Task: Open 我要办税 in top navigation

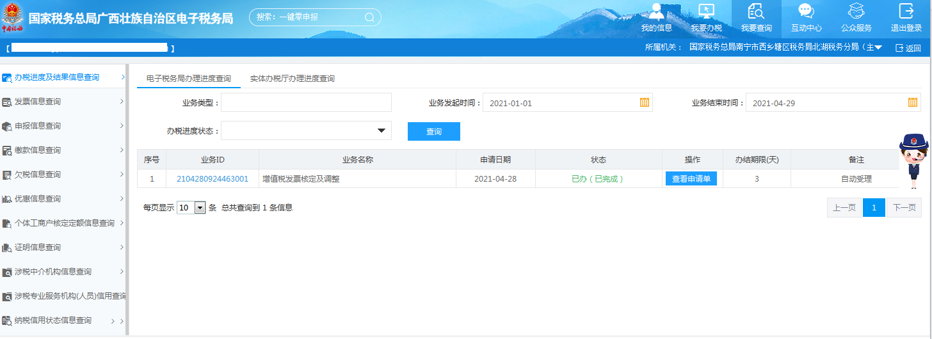Action: tap(706, 12)
